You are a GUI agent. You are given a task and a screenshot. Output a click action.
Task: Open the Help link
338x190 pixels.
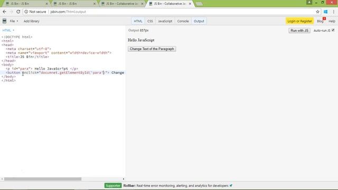pos(332,21)
